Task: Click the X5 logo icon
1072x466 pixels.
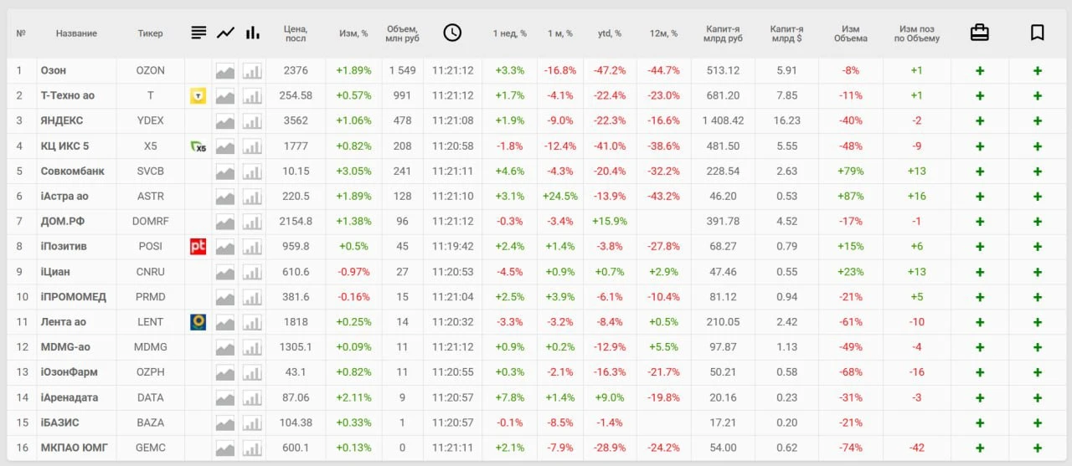Action: click(x=198, y=146)
